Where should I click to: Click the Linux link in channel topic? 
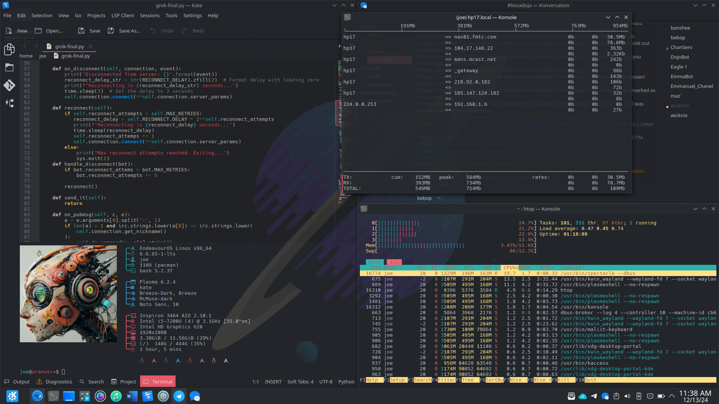(x=647, y=124)
